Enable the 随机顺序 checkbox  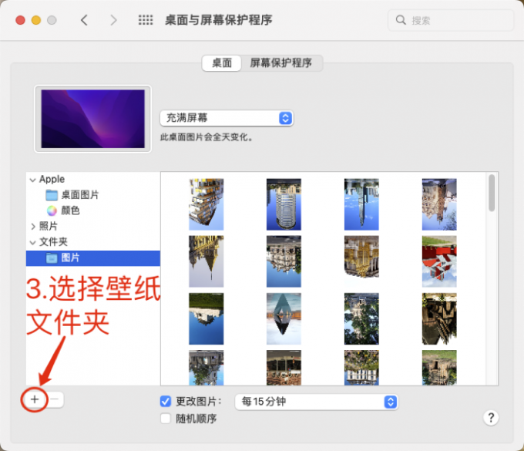[166, 419]
